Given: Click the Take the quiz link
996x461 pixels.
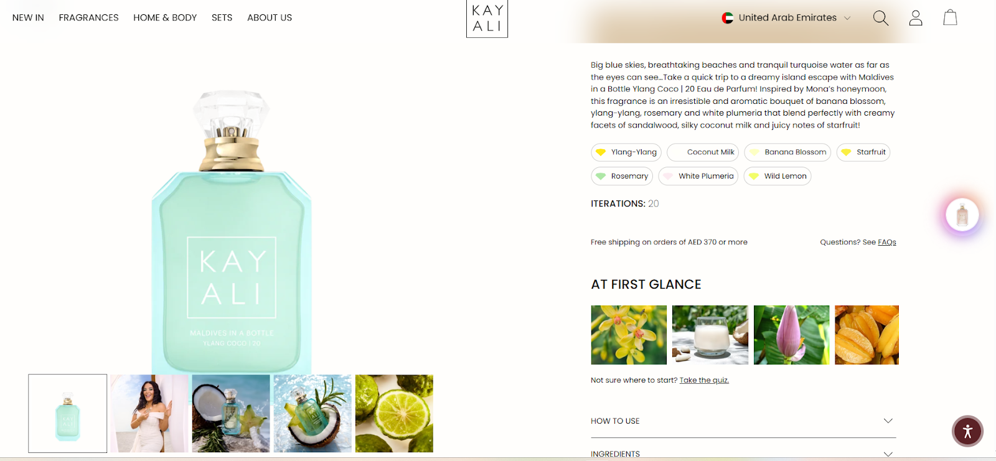Looking at the screenshot, I should (x=704, y=380).
